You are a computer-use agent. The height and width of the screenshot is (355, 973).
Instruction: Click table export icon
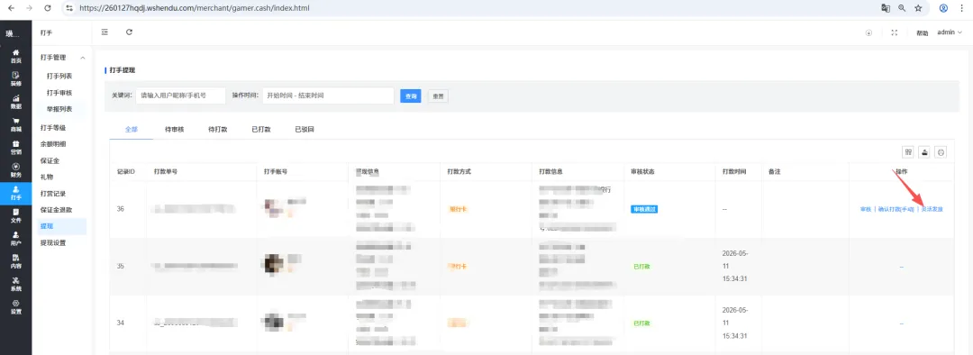click(924, 152)
